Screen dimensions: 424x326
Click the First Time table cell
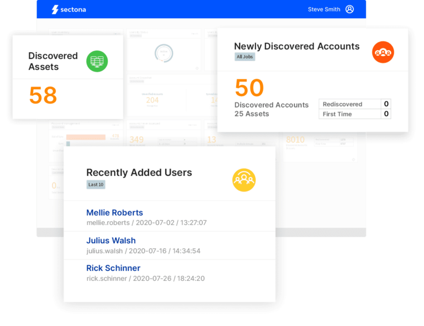pos(350,114)
